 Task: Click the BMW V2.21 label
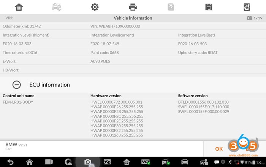[16, 145]
